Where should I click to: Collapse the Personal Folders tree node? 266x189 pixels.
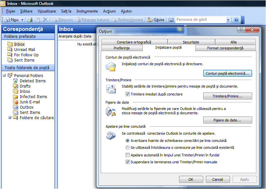pyautogui.click(x=4, y=75)
